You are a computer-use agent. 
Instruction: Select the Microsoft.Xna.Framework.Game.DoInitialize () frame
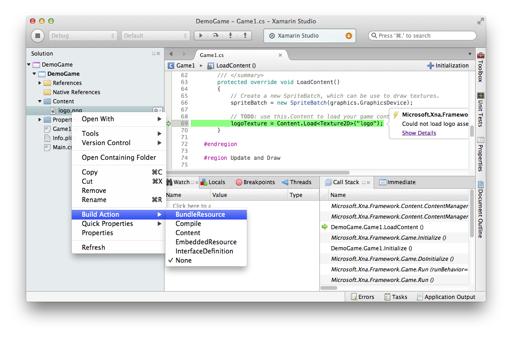394,259
